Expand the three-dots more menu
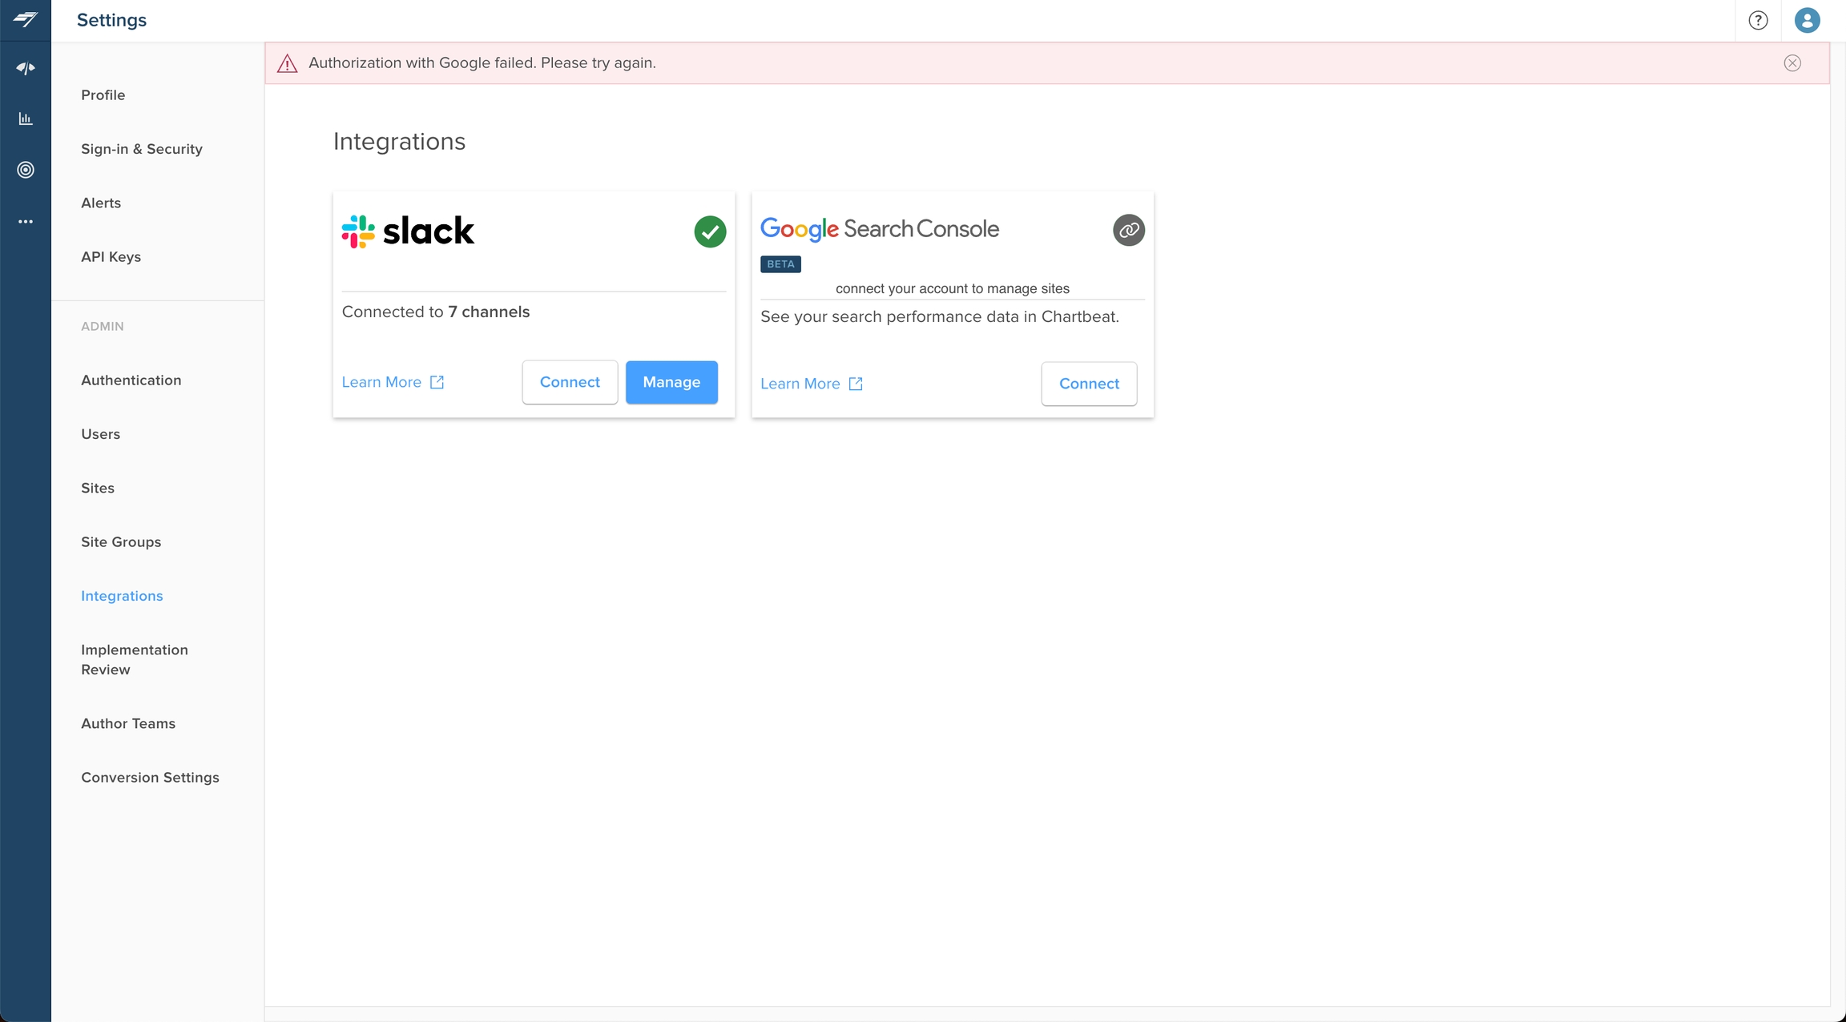Screen dimensions: 1846x1022 pyautogui.click(x=25, y=221)
